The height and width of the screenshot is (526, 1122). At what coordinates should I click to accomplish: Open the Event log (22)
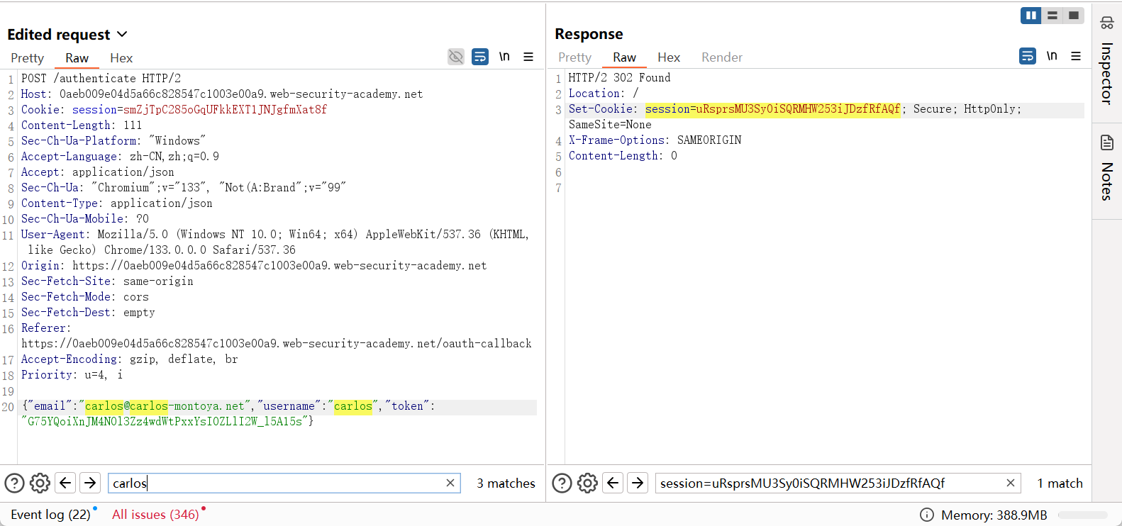coord(50,515)
